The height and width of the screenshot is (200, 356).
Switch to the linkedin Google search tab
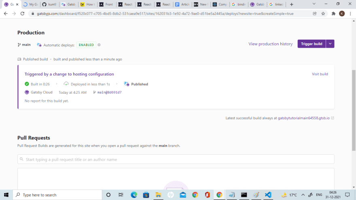click(276, 4)
